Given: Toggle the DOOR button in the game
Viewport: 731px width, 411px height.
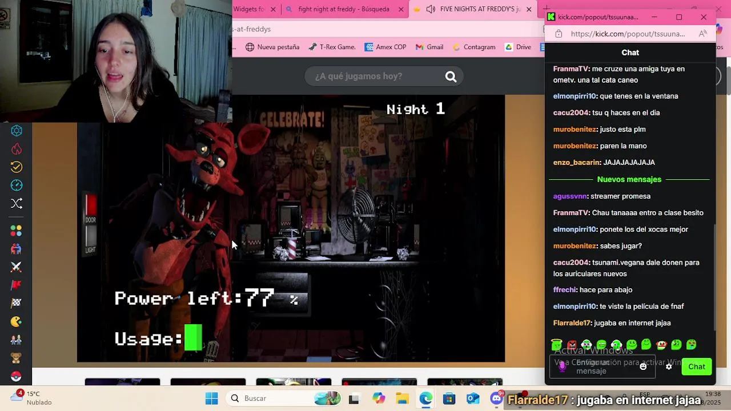Looking at the screenshot, I should tap(91, 208).
